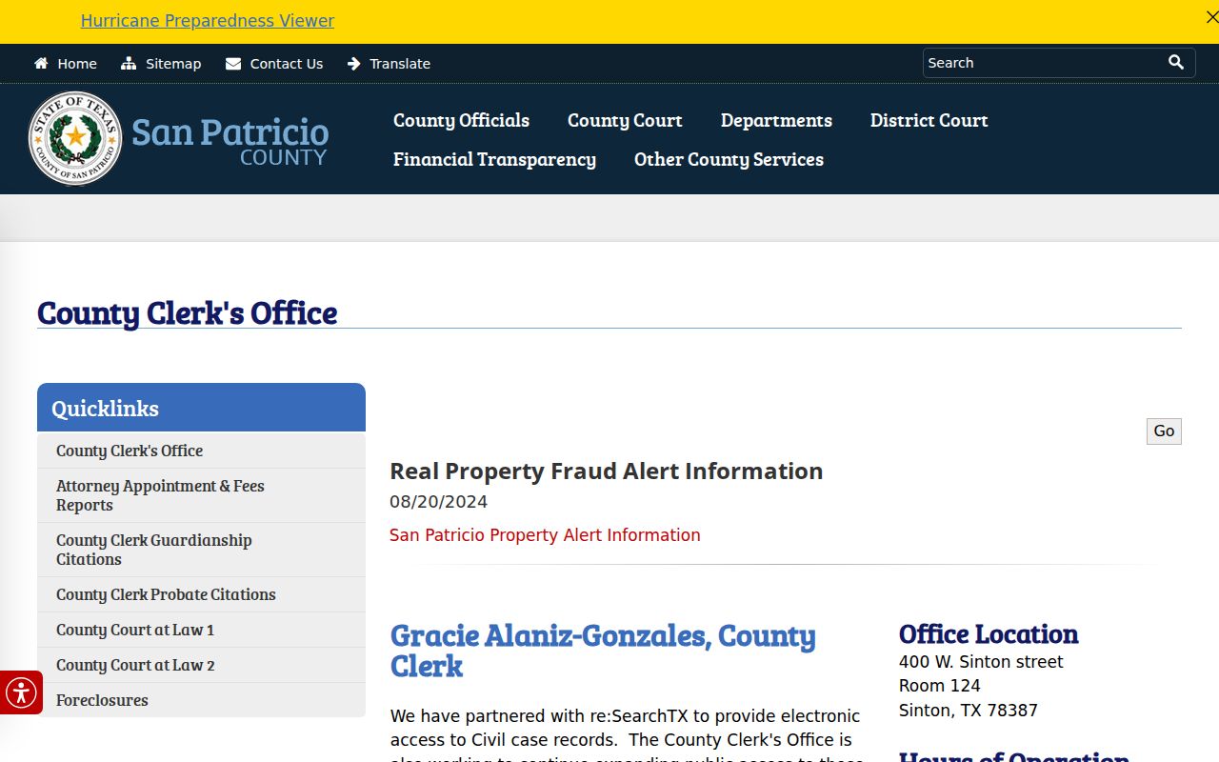Viewport: 1219px width, 762px height.
Task: Click the San Patricio County seal logo
Action: click(75, 138)
